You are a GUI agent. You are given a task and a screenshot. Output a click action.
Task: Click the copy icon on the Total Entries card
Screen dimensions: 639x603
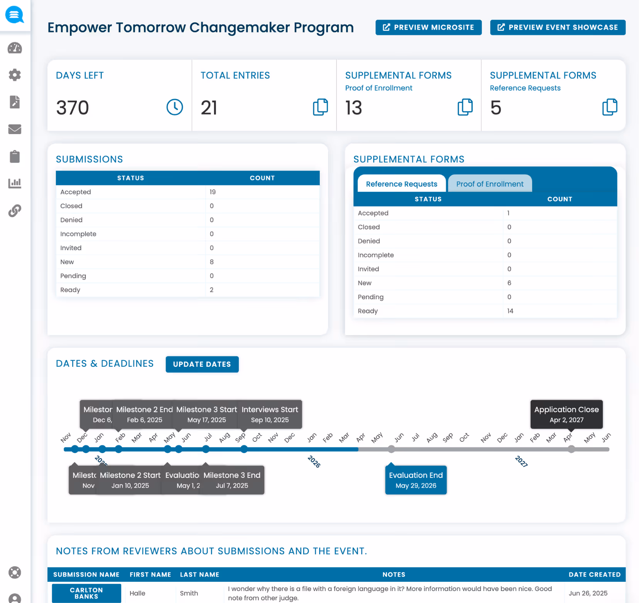coord(320,107)
